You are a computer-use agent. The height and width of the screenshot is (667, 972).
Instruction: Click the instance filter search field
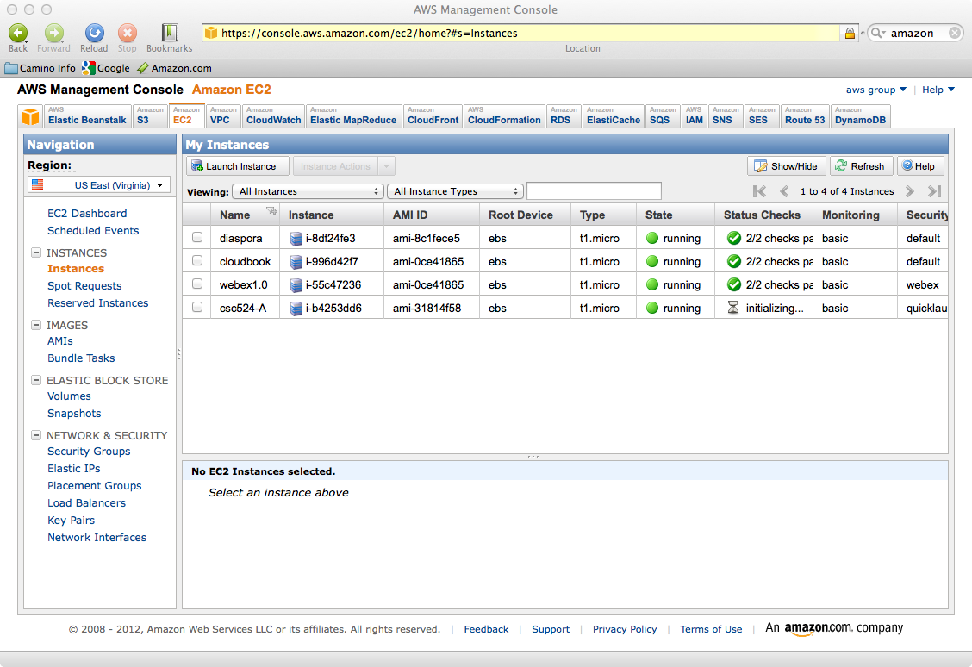tap(594, 191)
